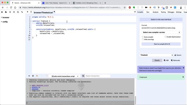187x105 pixels.
Task: Switch to Unix Time Stamp browser tab
Action: 56,3
